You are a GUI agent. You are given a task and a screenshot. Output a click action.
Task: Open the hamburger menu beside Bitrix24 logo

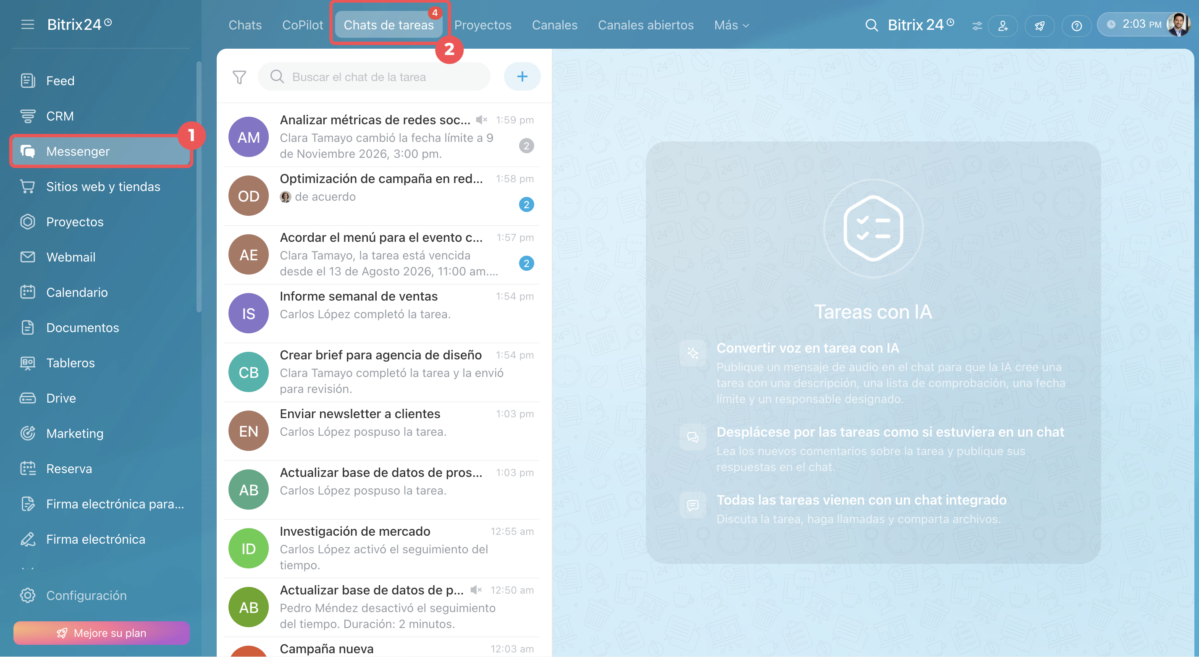pyautogui.click(x=27, y=24)
